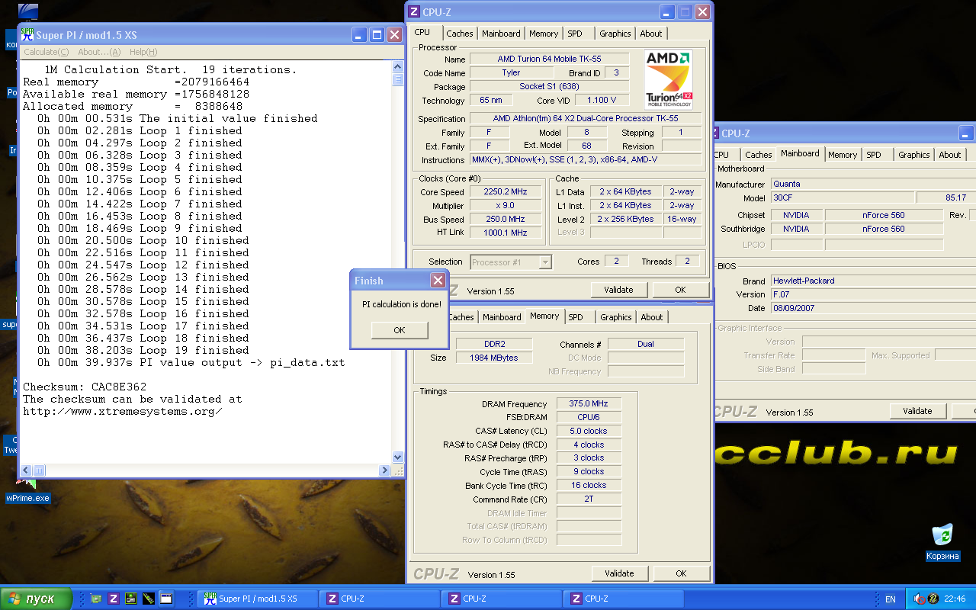Click the Super PI title bar icon
Image resolution: width=976 pixels, height=610 pixels.
(x=27, y=35)
